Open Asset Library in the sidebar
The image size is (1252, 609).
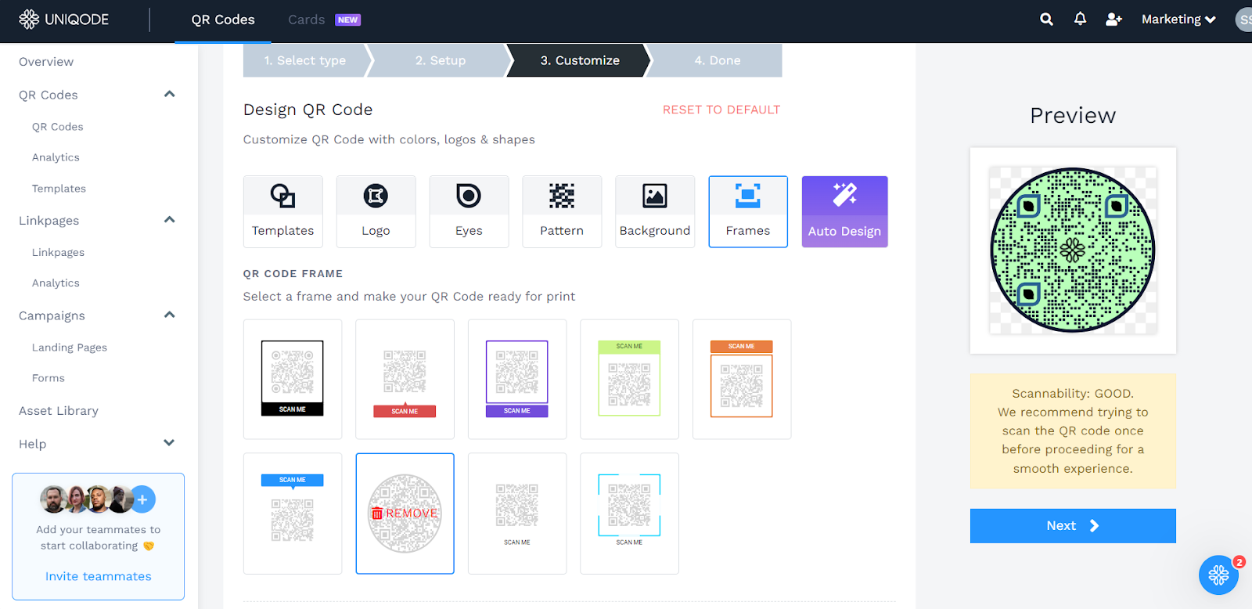coord(59,411)
